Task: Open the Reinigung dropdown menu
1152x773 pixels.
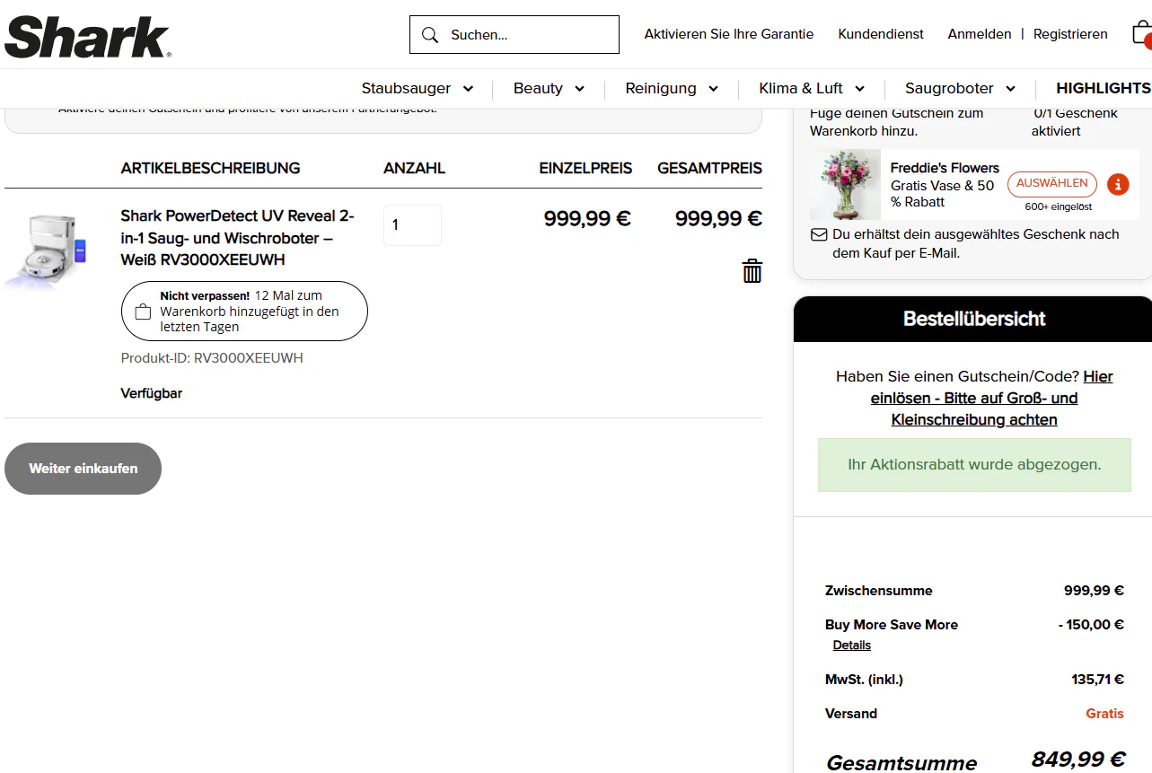Action: 672,88
